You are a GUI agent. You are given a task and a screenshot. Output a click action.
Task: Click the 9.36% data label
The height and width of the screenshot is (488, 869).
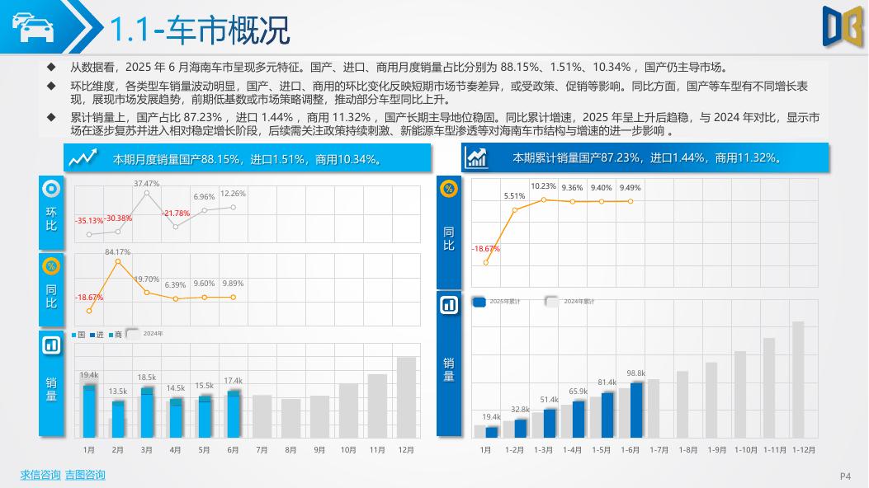[572, 188]
